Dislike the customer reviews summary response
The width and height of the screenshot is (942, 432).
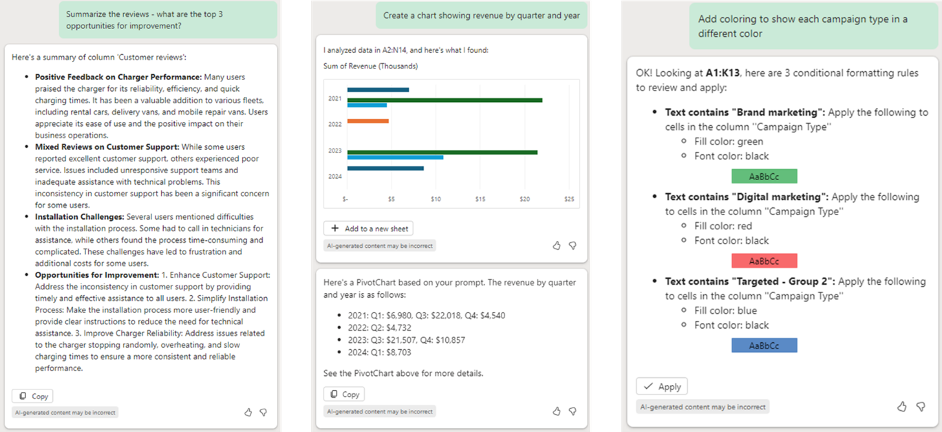coord(263,412)
